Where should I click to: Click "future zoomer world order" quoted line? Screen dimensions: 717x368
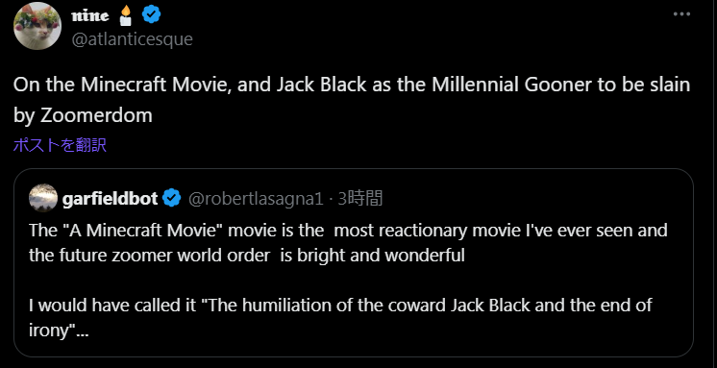[247, 255]
